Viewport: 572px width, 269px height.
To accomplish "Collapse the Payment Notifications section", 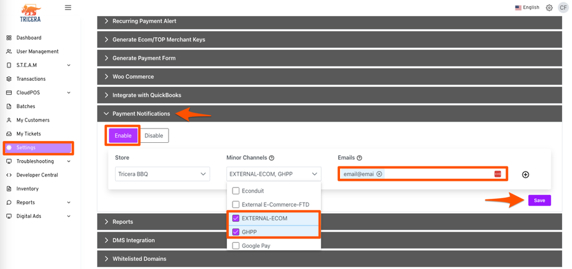I will pos(141,114).
